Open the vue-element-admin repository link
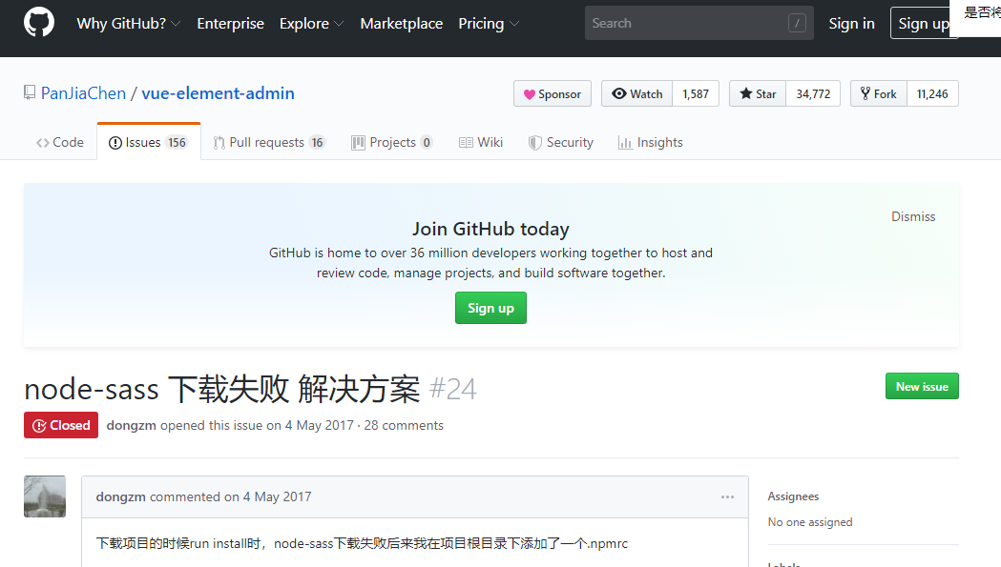Image resolution: width=1001 pixels, height=567 pixels. 218,93
